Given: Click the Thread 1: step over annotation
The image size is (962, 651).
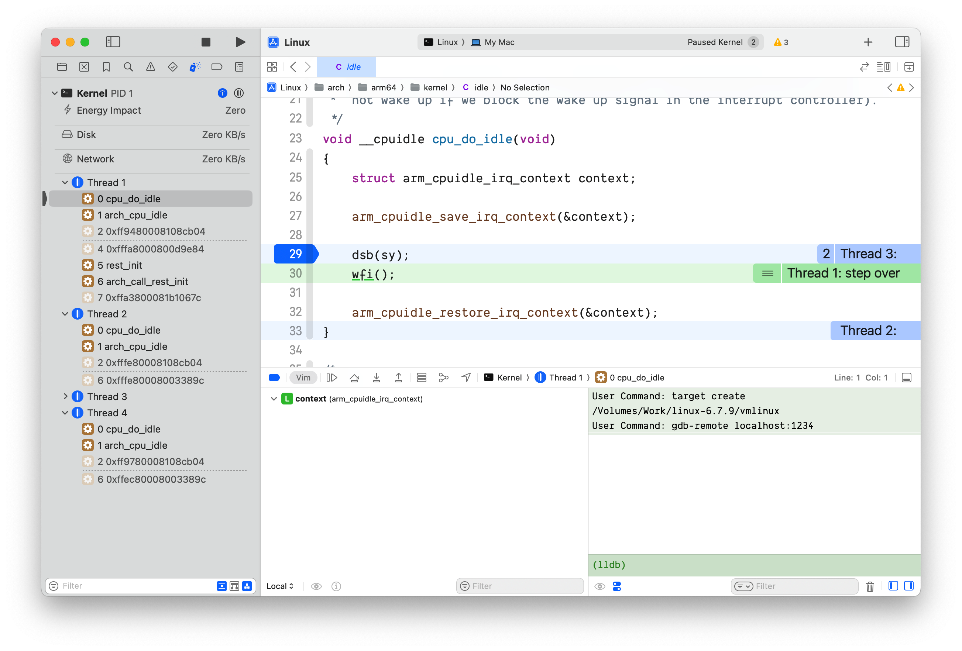Looking at the screenshot, I should (843, 273).
